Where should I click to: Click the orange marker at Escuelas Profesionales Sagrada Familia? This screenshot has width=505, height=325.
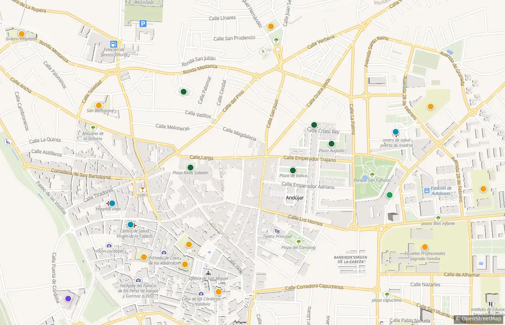(425, 247)
